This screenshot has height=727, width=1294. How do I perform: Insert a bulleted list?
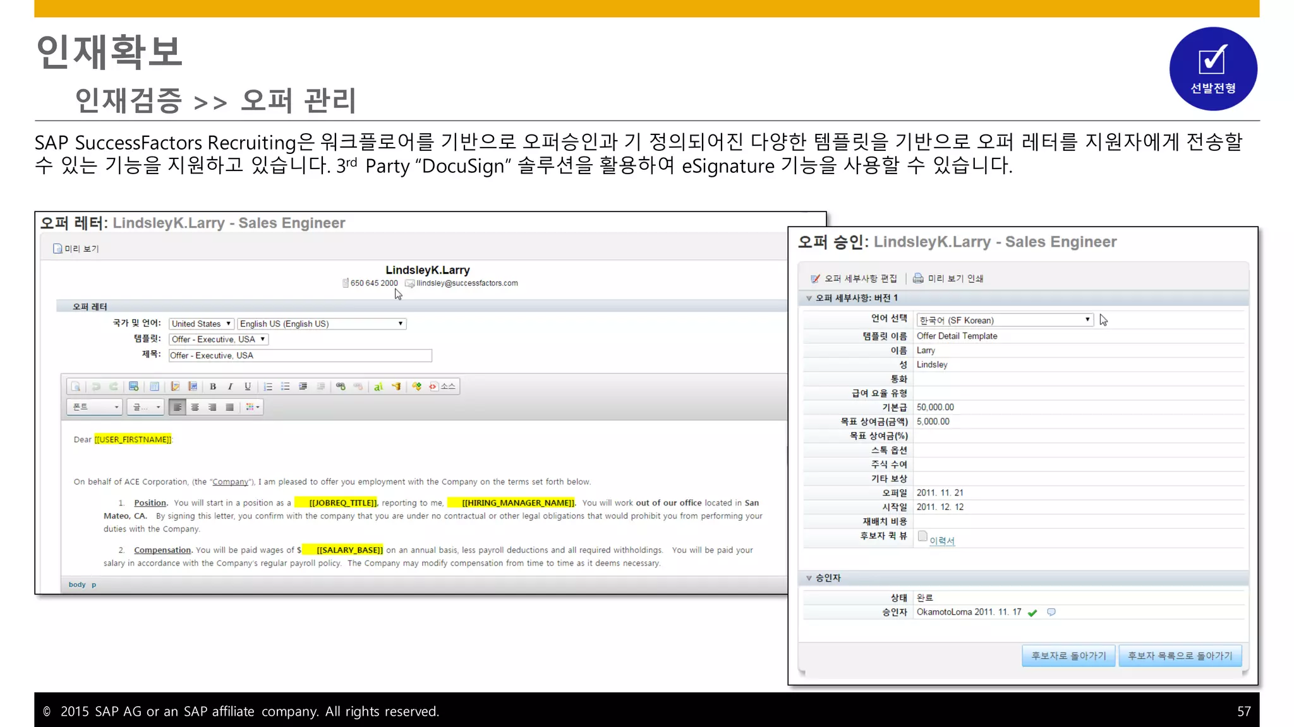[x=286, y=387]
